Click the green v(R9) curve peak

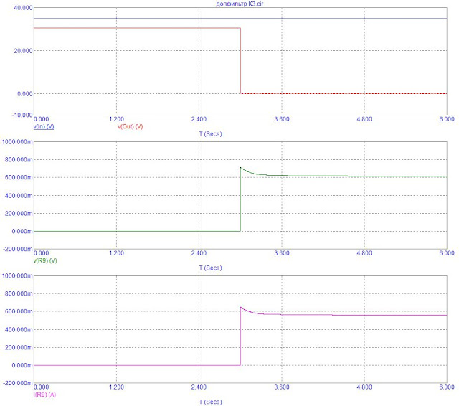[241, 167]
